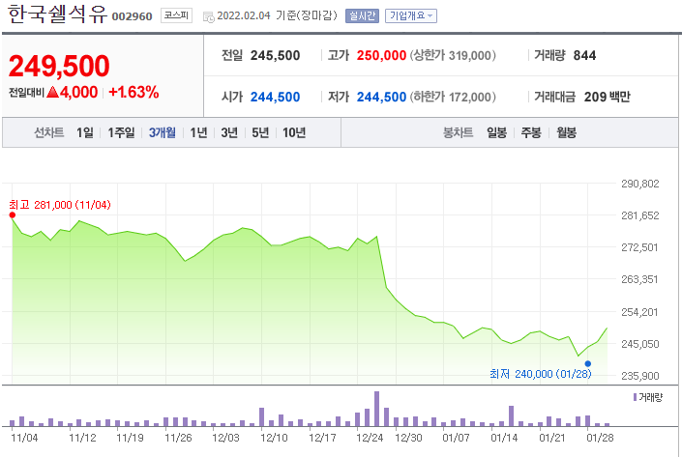Select the 3년 line chart period
682x457 pixels.
coord(229,132)
